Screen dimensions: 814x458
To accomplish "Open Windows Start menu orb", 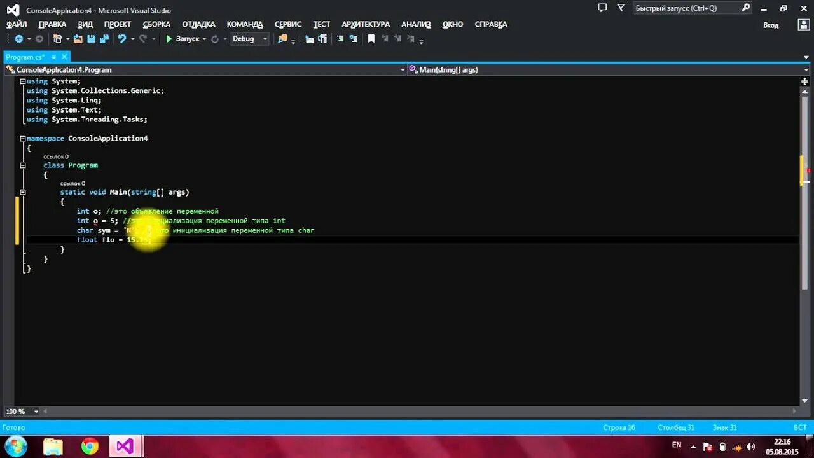I will (15, 445).
